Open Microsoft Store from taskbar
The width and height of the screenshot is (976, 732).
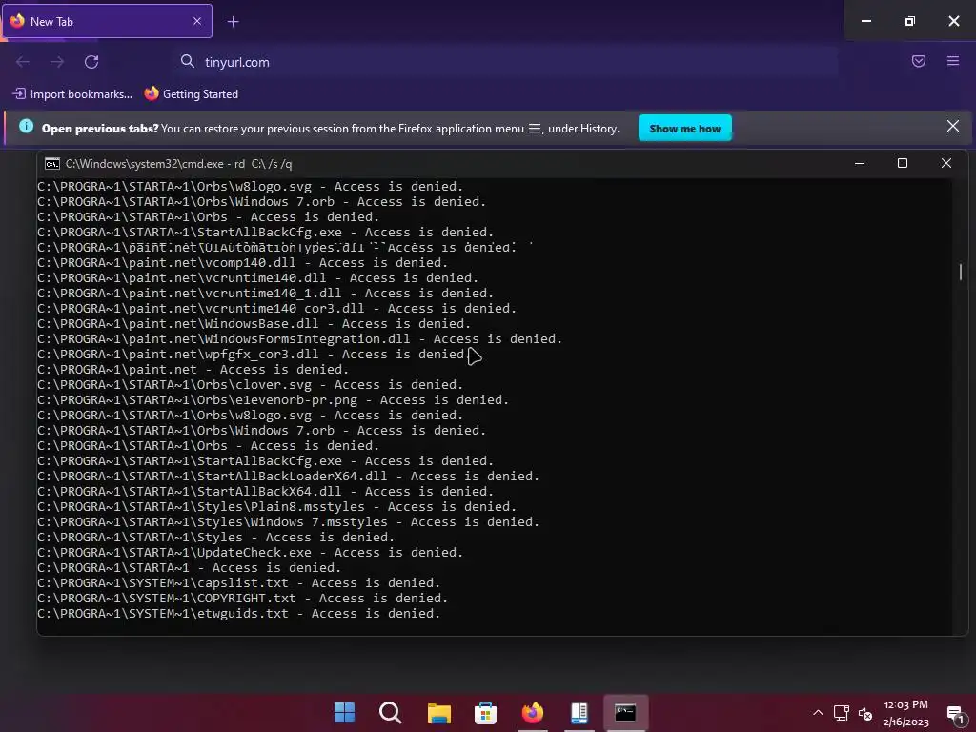485,713
